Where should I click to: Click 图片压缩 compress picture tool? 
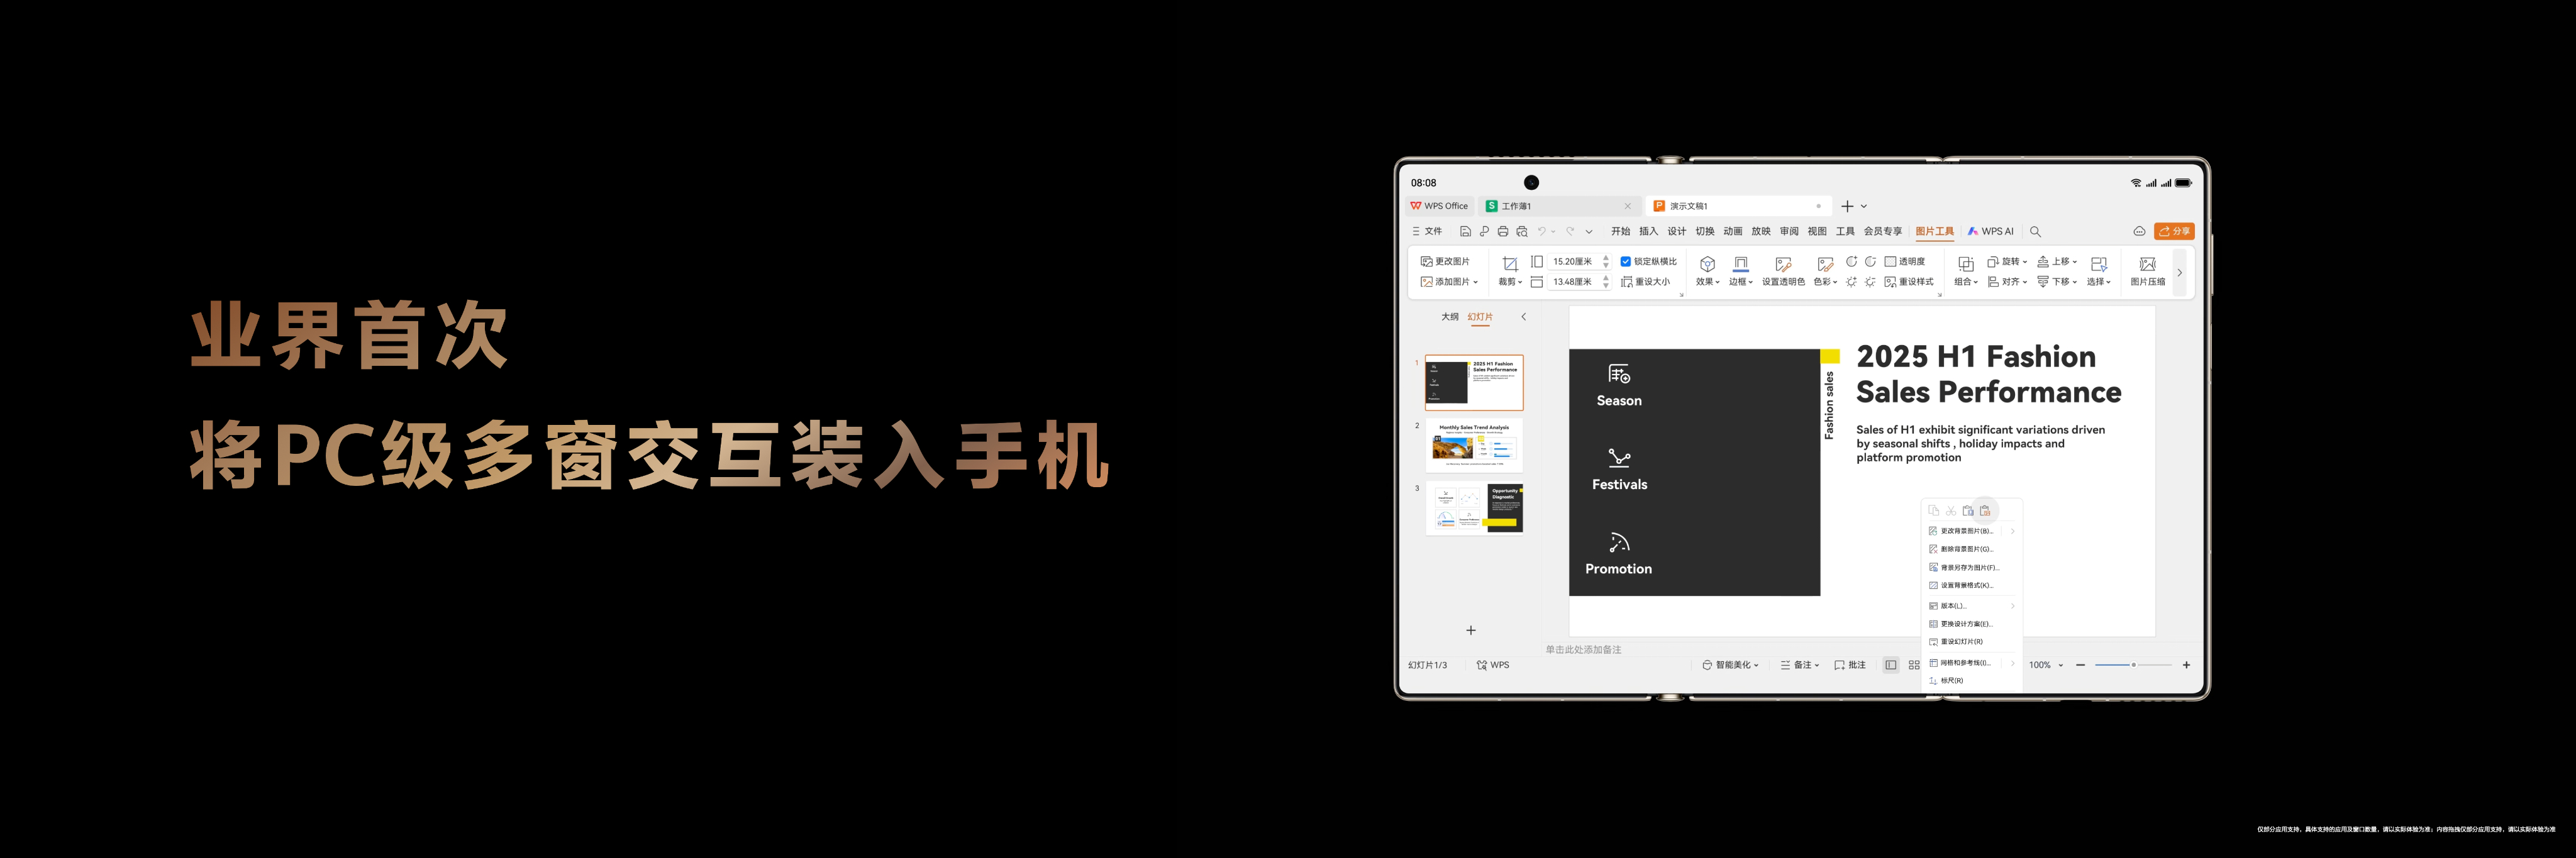(2147, 271)
